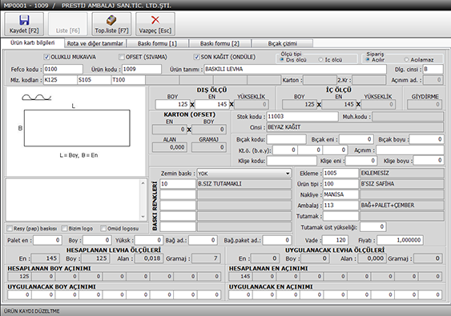Click Ürün tipi code field 100
The width and height of the screenshot is (451, 316).
coord(340,184)
